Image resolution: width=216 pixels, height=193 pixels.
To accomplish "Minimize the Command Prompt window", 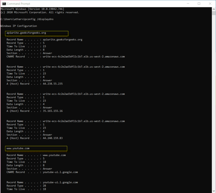I will pos(188,4).
